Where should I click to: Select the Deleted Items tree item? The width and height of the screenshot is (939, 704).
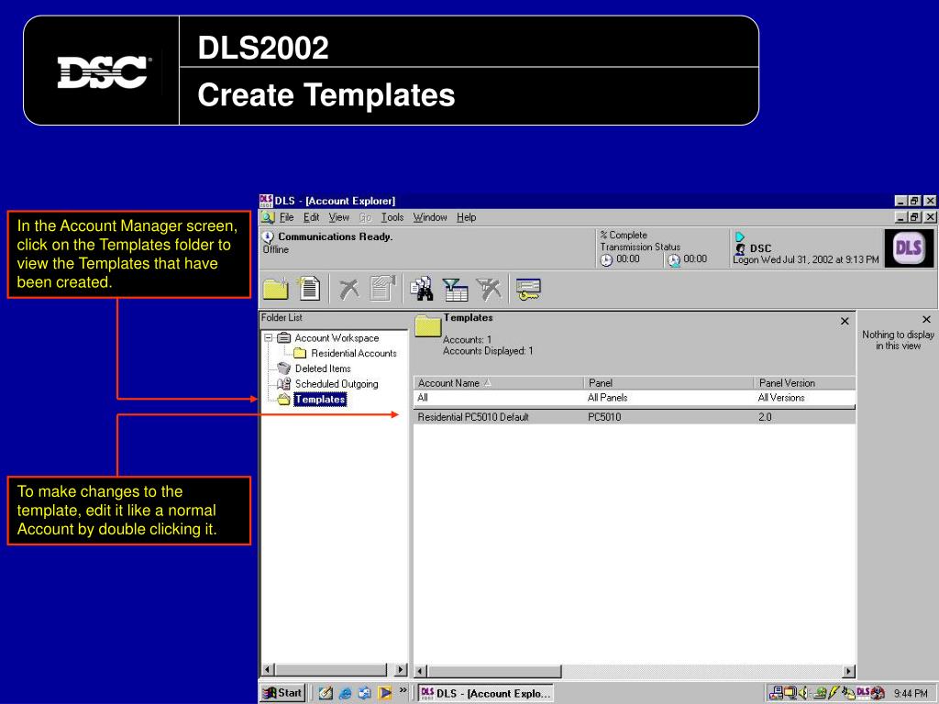click(x=323, y=368)
